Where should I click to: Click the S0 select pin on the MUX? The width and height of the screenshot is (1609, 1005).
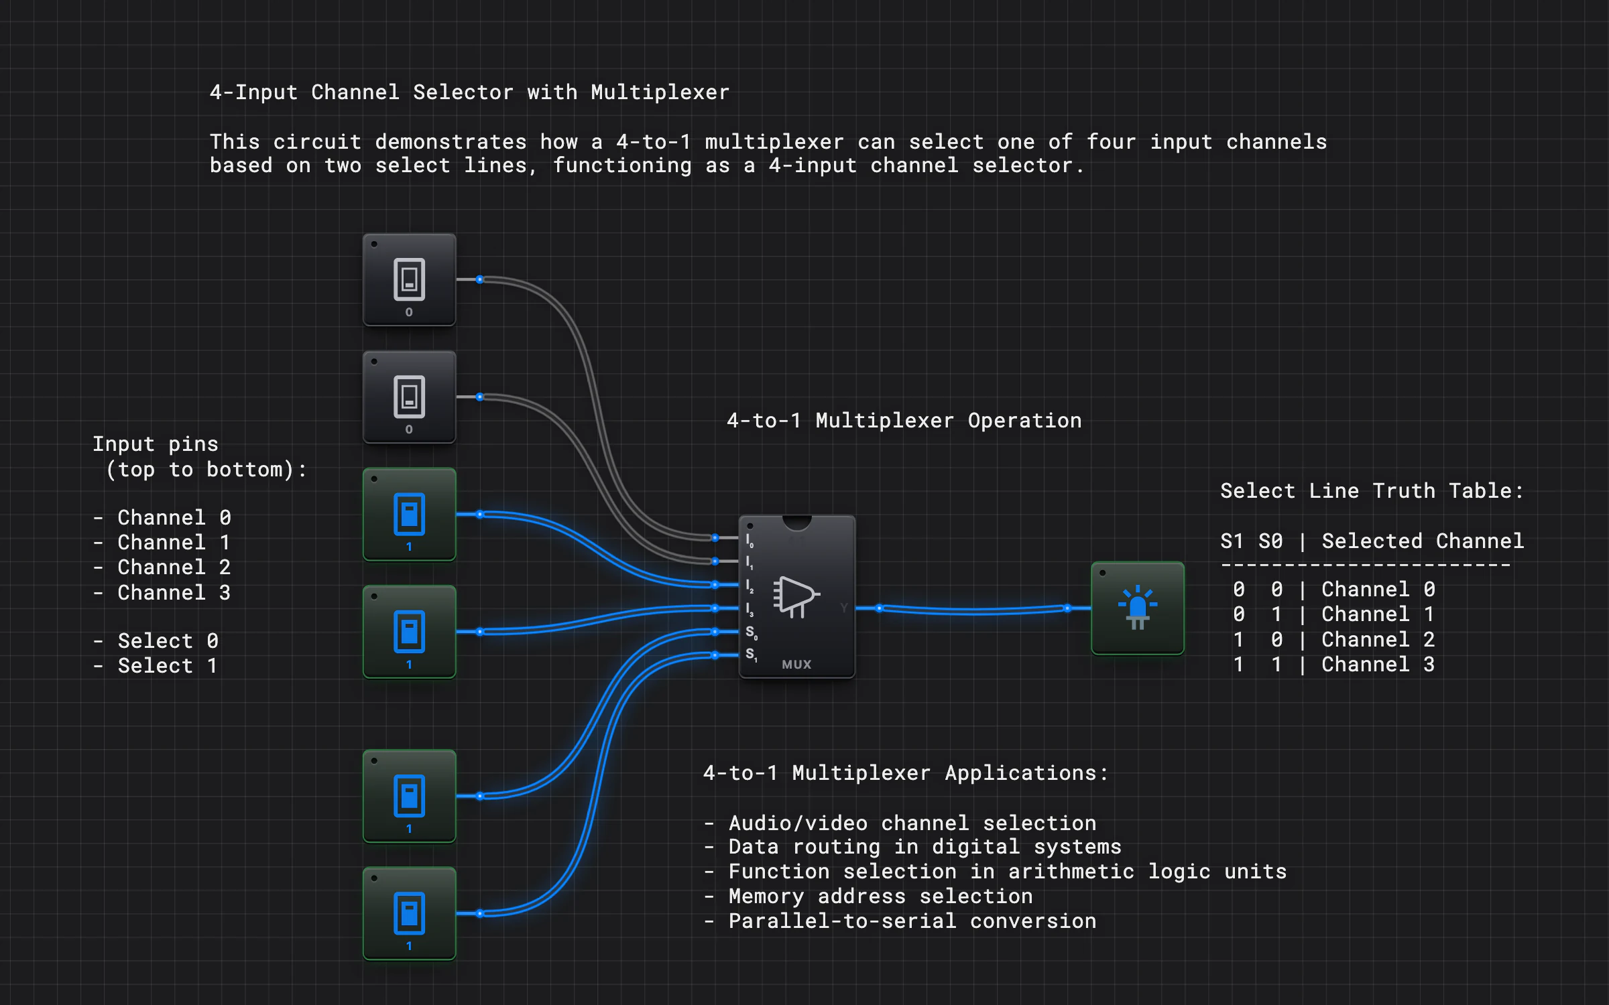pyautogui.click(x=715, y=632)
